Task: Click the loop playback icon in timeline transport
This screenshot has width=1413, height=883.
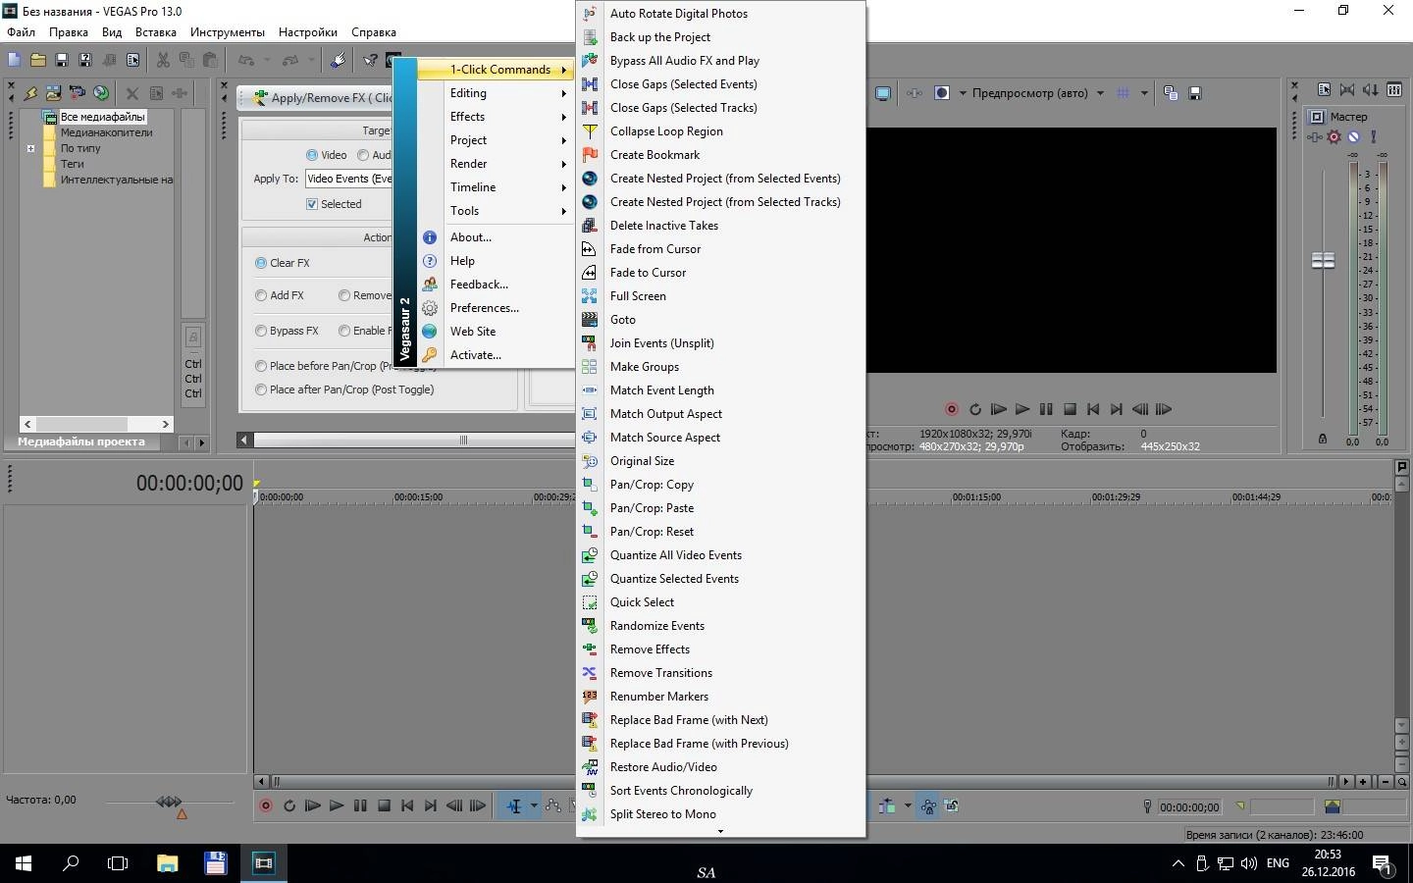Action: click(x=289, y=805)
